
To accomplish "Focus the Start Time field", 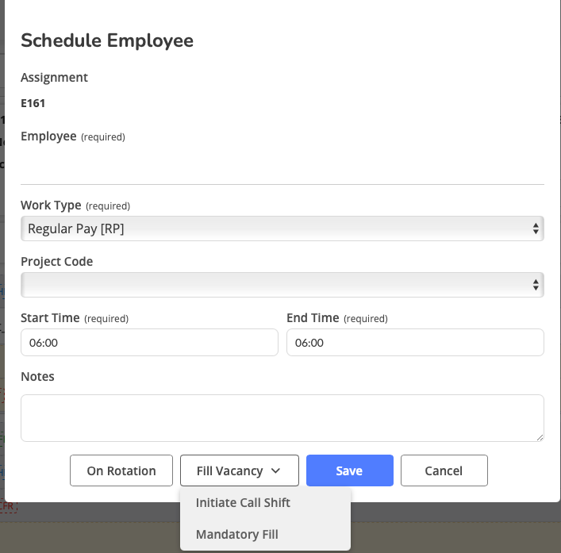I will pos(149,342).
